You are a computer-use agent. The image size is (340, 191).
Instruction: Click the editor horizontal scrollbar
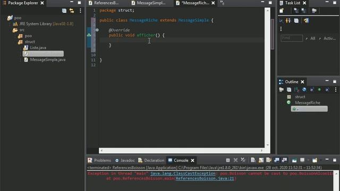[x=182, y=150]
